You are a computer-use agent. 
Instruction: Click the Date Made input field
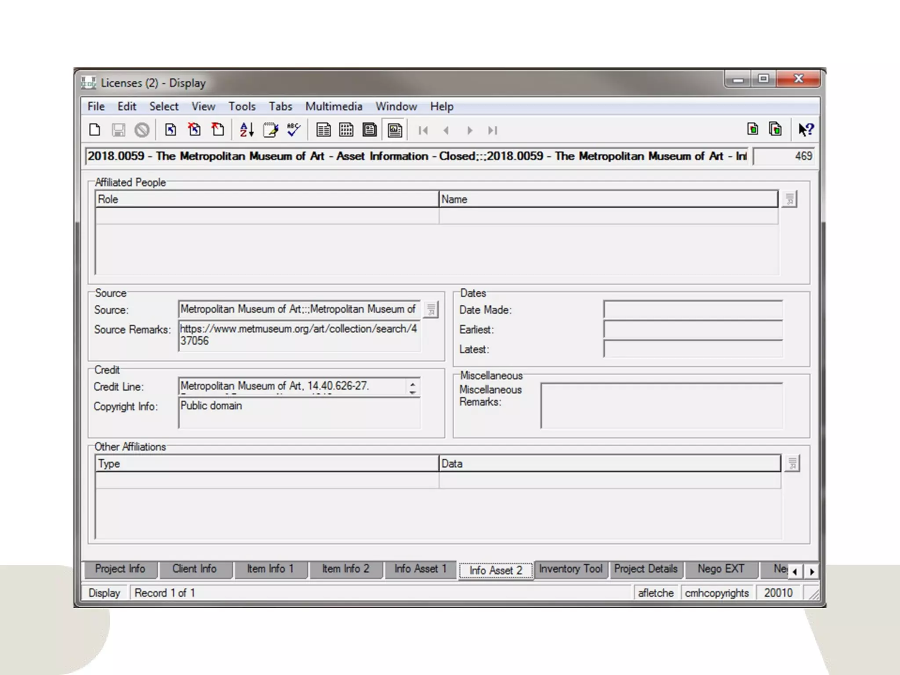click(x=693, y=309)
